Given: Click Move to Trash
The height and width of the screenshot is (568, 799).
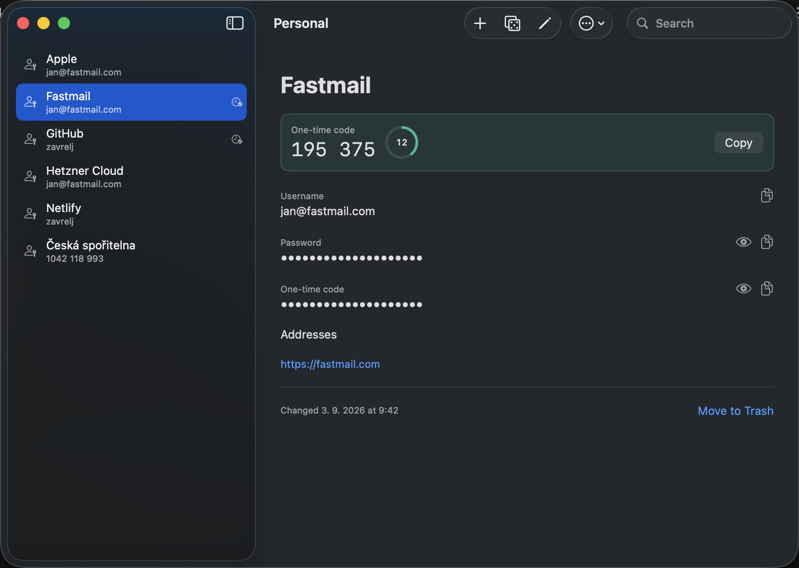Looking at the screenshot, I should coord(736,411).
